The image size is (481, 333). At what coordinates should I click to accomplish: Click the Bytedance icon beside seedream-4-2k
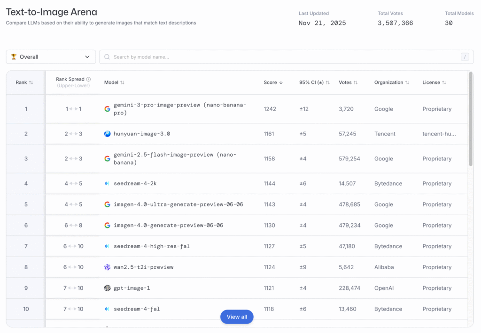tap(107, 183)
